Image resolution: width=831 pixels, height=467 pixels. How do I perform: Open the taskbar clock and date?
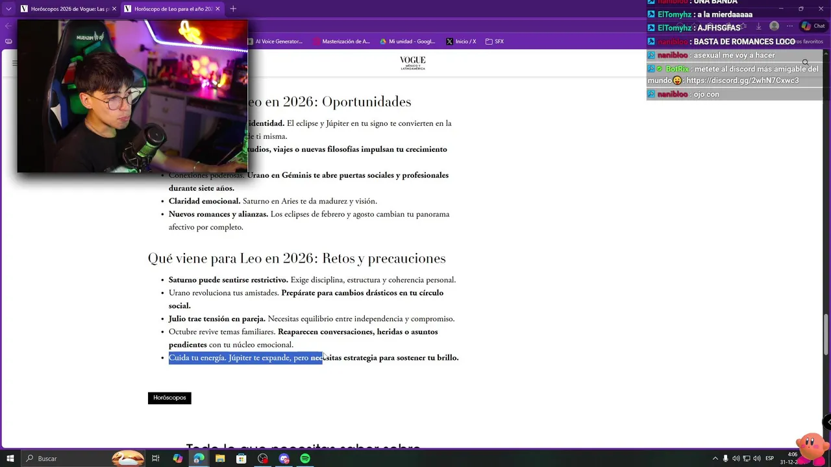tap(789, 459)
